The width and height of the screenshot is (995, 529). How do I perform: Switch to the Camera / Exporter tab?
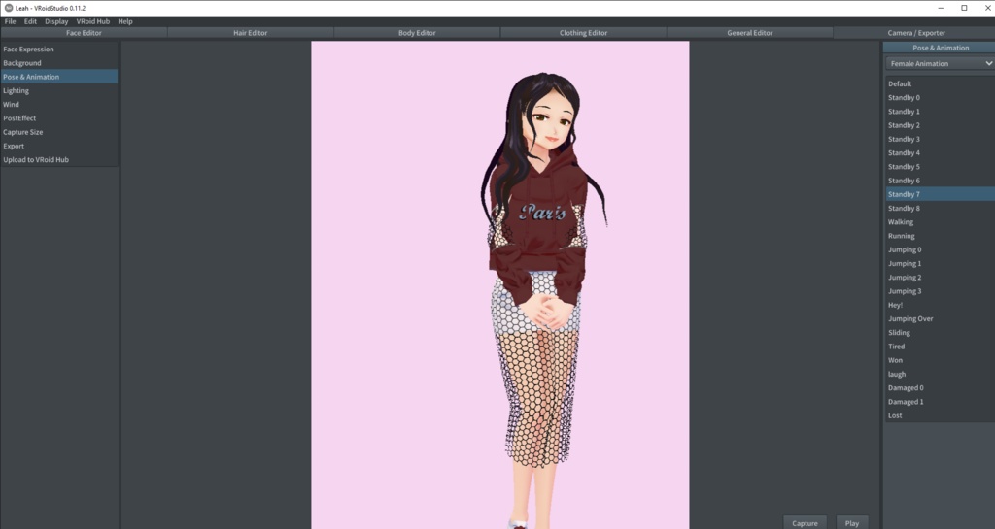(915, 33)
